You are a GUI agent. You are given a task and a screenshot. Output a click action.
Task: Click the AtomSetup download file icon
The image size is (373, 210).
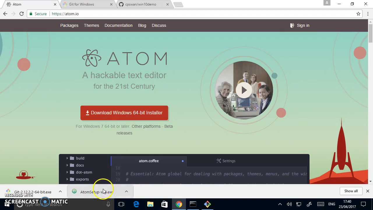[x=74, y=191]
